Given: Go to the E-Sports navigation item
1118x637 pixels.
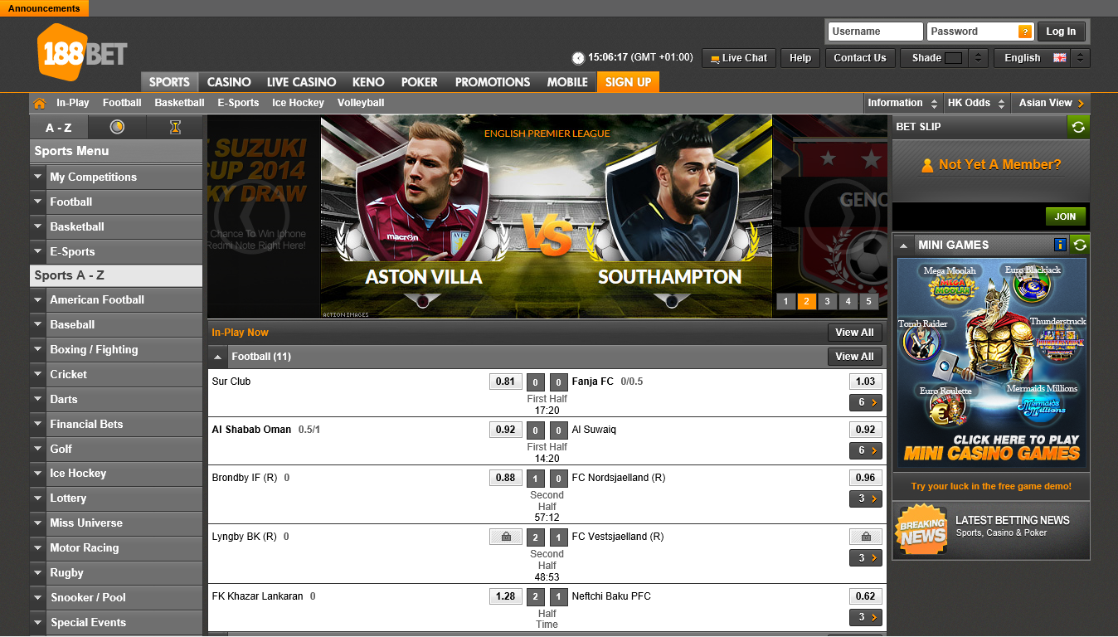Looking at the screenshot, I should tap(238, 103).
